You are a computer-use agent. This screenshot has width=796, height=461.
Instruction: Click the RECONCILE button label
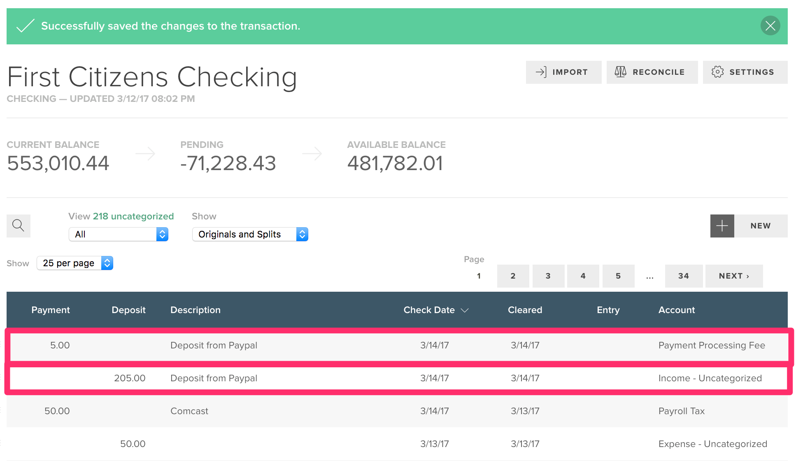pyautogui.click(x=659, y=72)
